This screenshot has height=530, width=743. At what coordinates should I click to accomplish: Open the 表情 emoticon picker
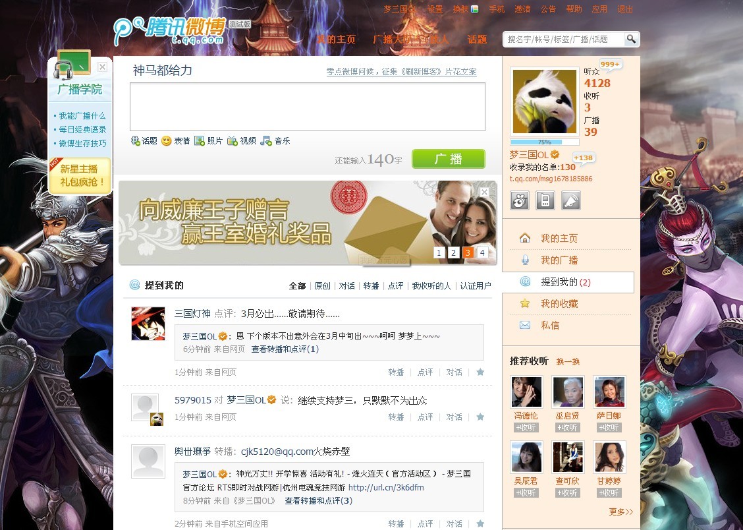176,141
